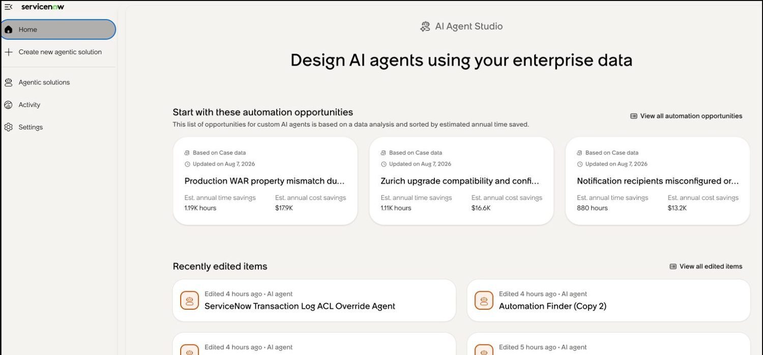Open Notification recipients misconfigured opportunity title
The width and height of the screenshot is (763, 355).
pyautogui.click(x=658, y=181)
